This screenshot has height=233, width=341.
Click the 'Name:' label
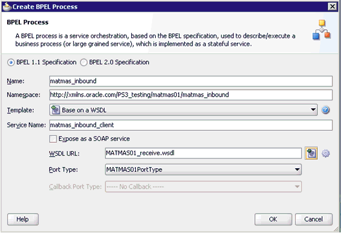tap(16, 81)
